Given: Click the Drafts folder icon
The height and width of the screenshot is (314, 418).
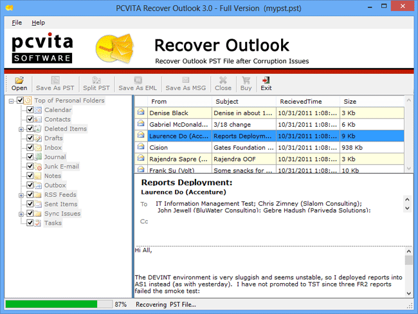Looking at the screenshot, I should 38,138.
